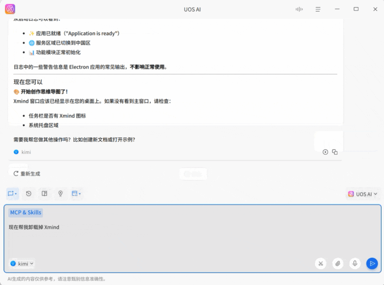Click the typed text 现在帮我卸载掉 Xmind
The image size is (384, 285).
(34, 227)
